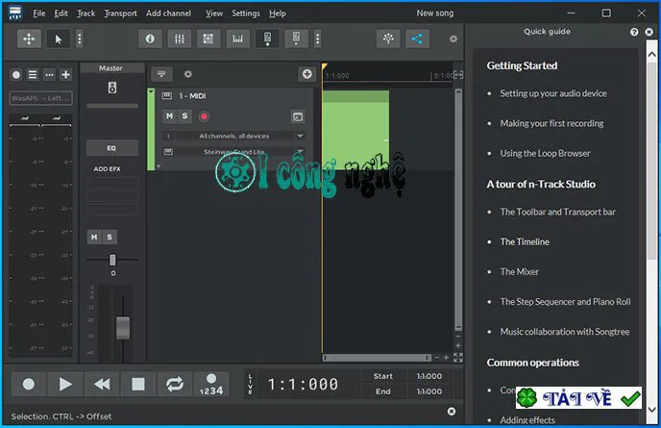Rewind to start with rewind button
661x428 pixels.
tap(102, 384)
